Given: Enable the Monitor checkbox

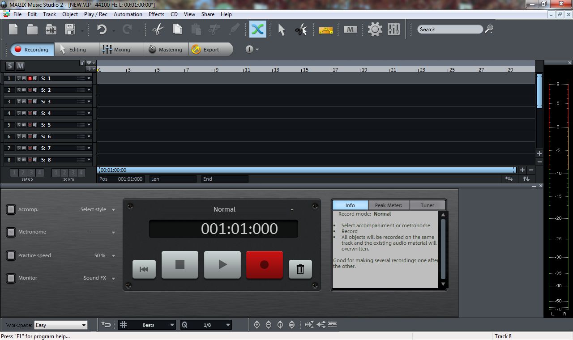Looking at the screenshot, I should pos(11,278).
